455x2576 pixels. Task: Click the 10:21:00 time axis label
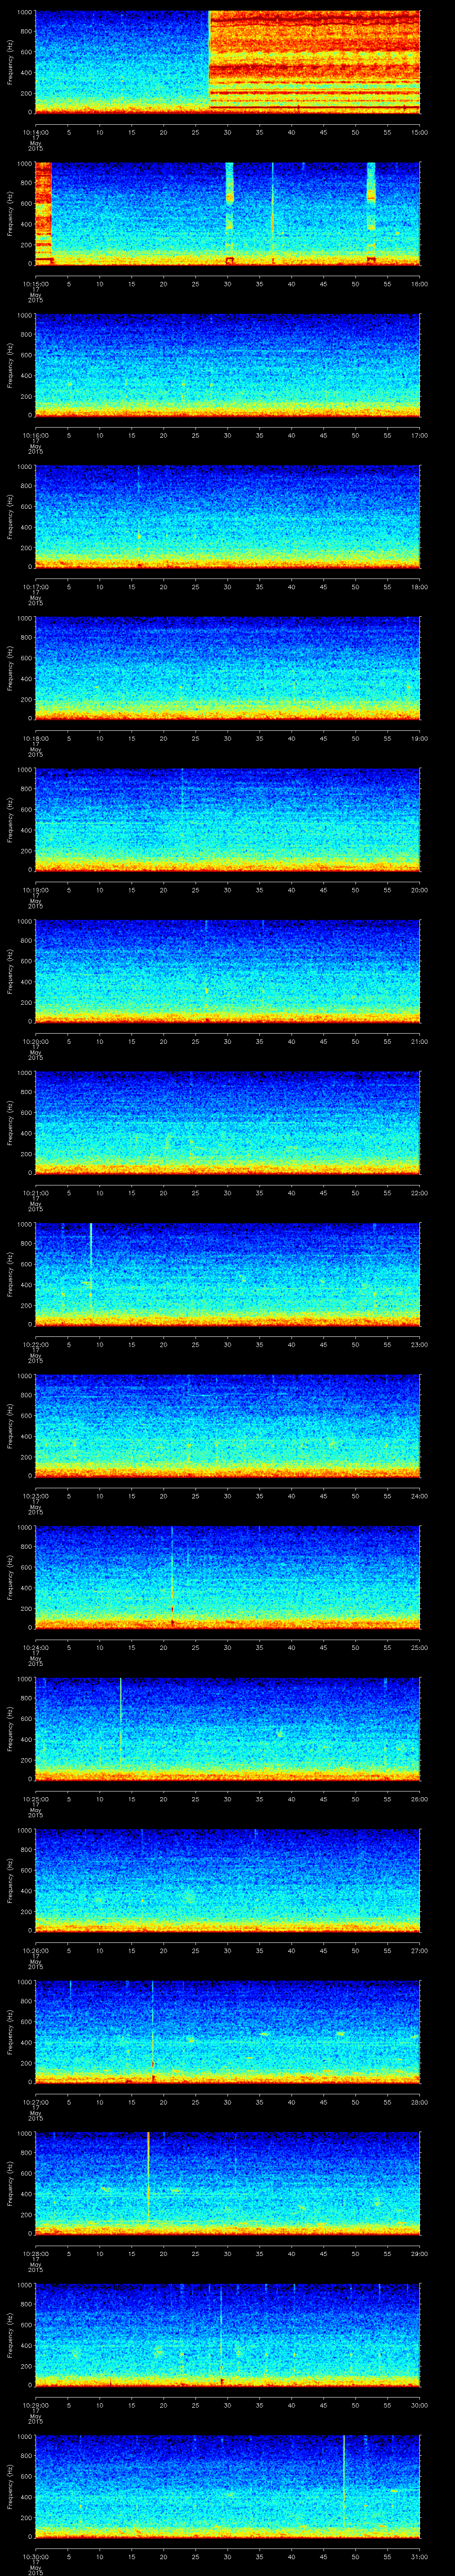coord(36,1193)
